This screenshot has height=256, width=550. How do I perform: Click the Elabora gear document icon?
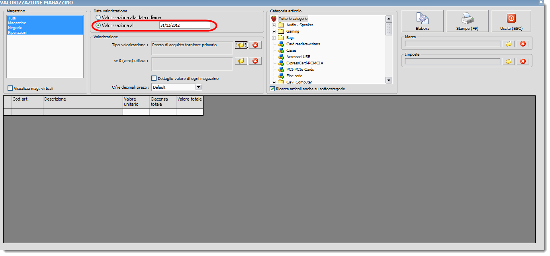[422, 19]
